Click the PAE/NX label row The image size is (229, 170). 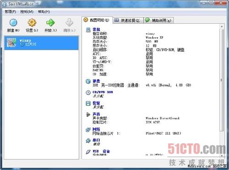point(98,70)
